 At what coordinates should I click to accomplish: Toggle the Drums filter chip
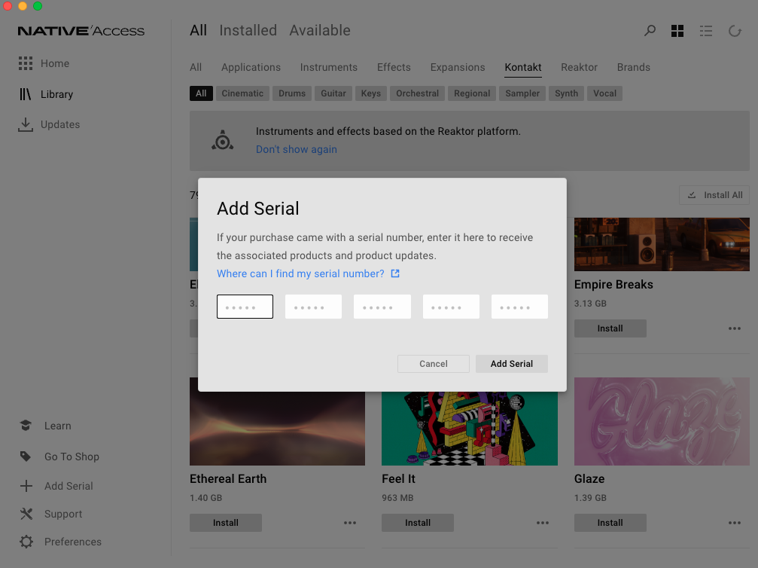pyautogui.click(x=292, y=93)
